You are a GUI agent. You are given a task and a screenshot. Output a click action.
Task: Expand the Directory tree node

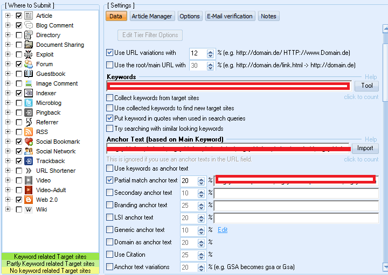pyautogui.click(x=8, y=35)
